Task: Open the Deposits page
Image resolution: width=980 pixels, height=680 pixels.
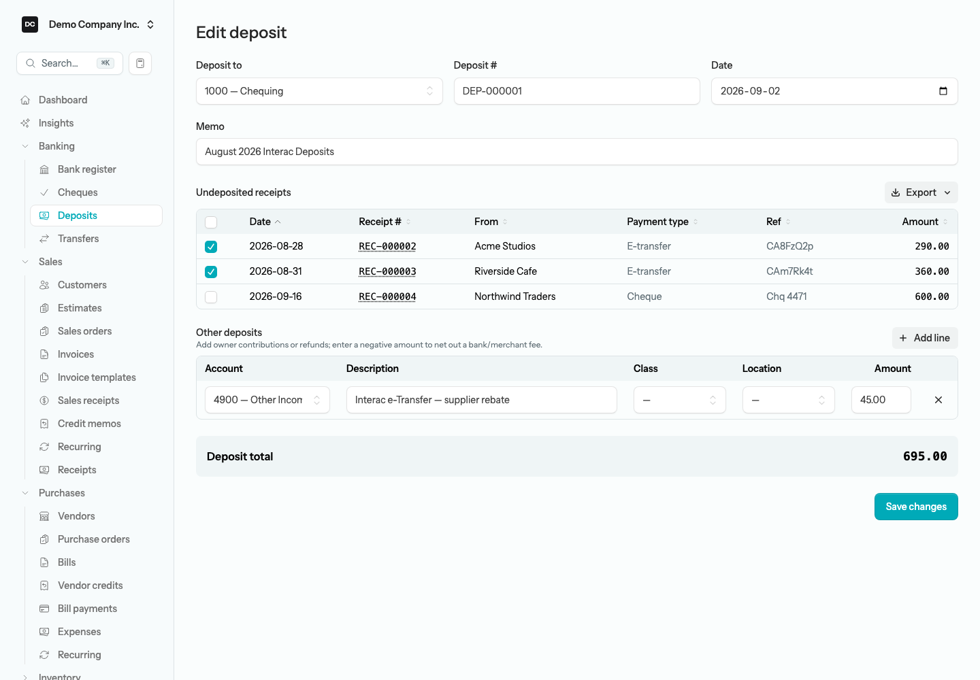Action: click(x=96, y=216)
